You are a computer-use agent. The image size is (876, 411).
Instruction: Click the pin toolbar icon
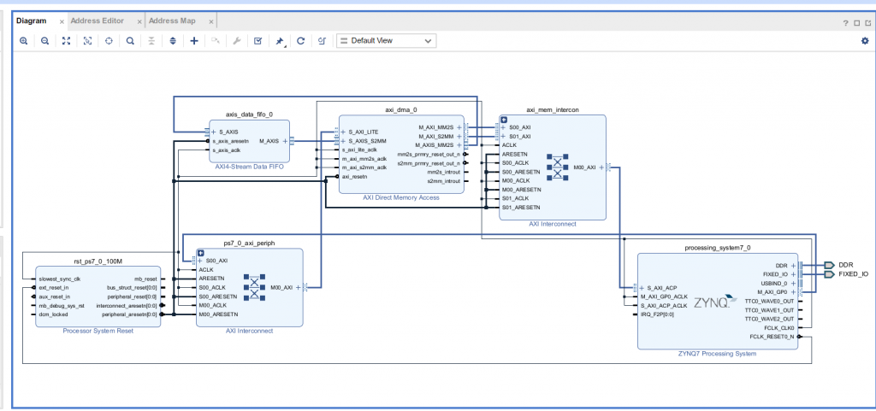point(280,41)
